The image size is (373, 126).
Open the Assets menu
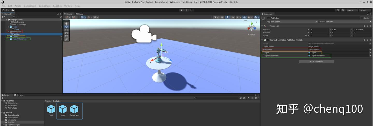point(18,6)
